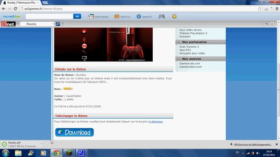Screen dimensions: 280x157
Task: Click the theme rating stars
Action: pos(68,89)
